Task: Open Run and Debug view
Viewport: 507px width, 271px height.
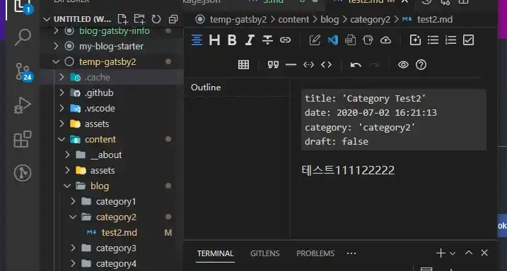Action: tap(23, 105)
